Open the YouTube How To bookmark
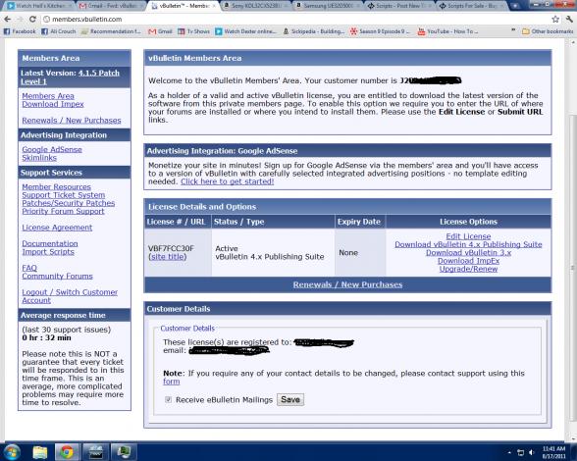The width and height of the screenshot is (577, 461). pos(447,31)
